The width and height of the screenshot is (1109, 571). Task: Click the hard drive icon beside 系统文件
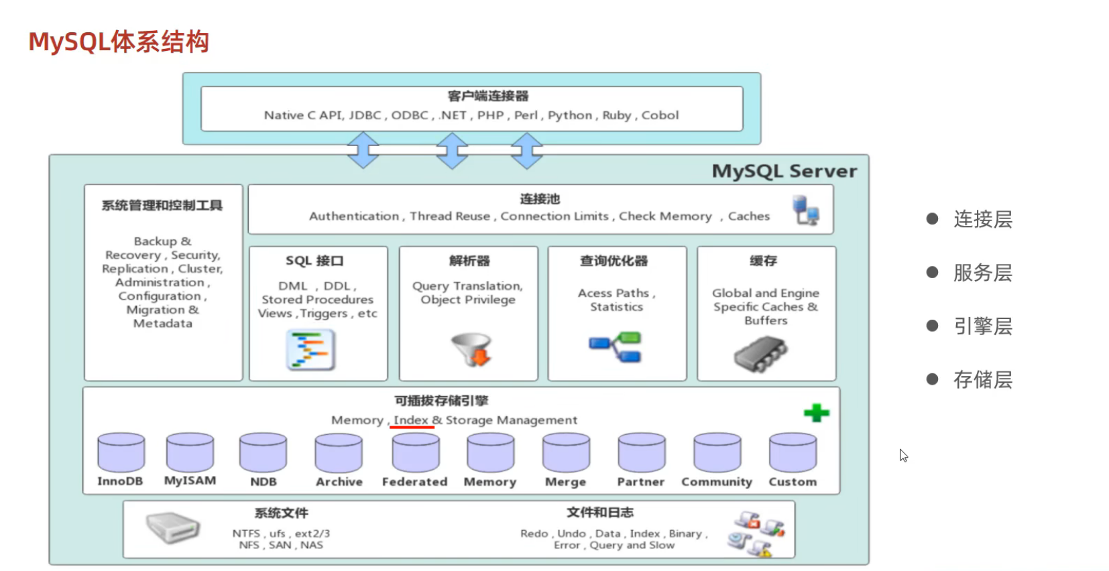click(x=173, y=529)
